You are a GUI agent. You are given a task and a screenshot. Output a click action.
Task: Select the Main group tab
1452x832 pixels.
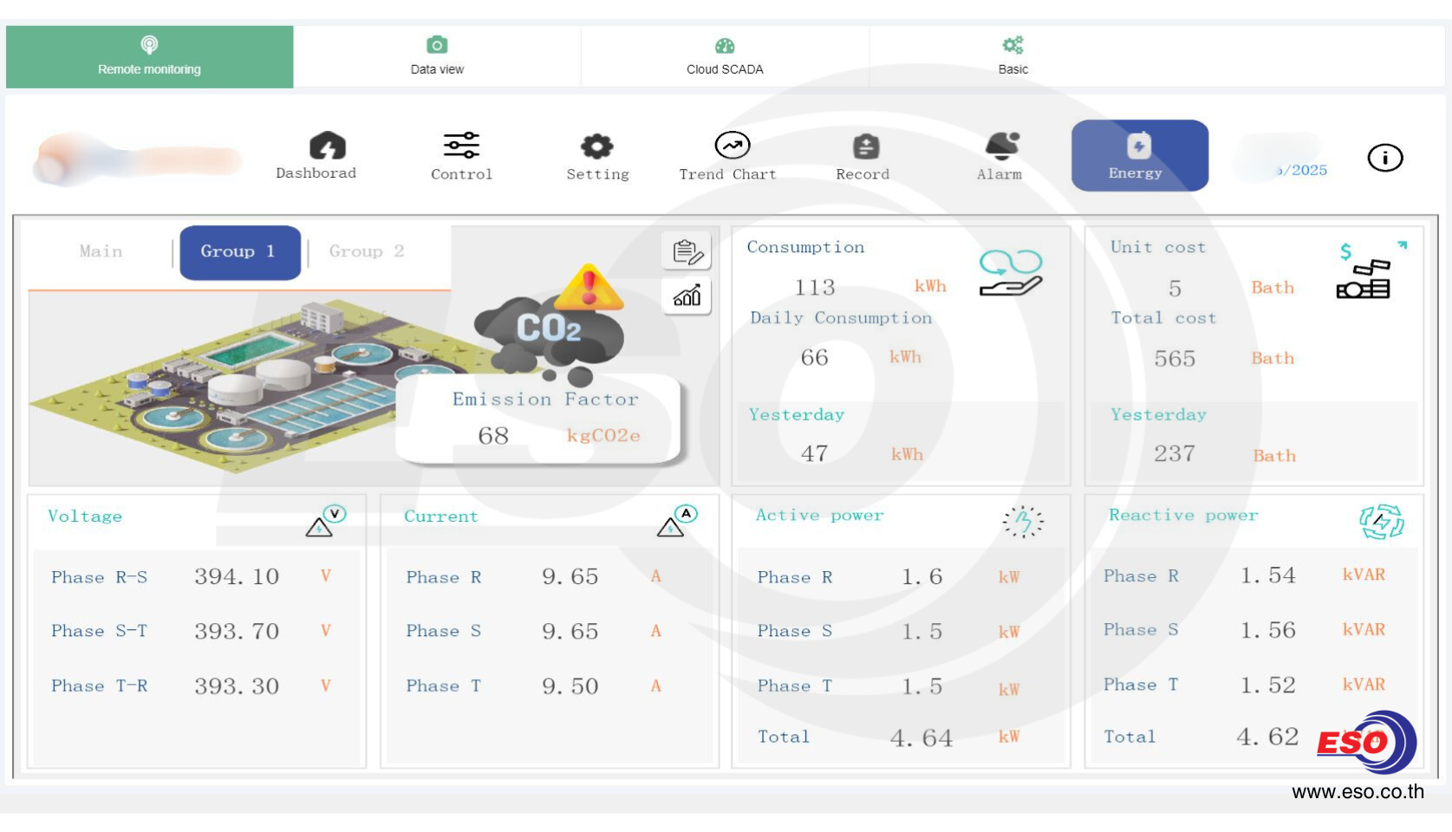(101, 251)
